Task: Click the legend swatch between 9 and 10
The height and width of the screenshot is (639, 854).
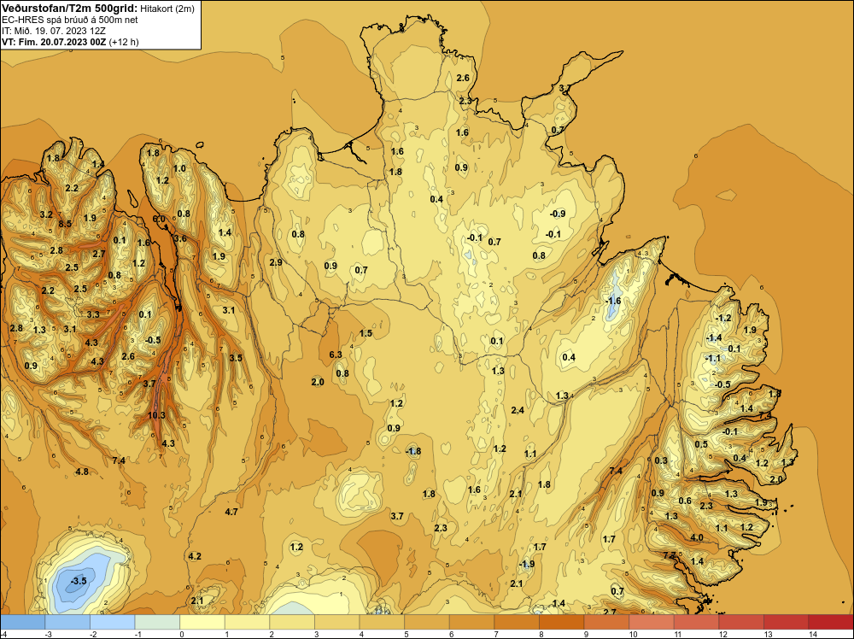Action: pos(606,622)
